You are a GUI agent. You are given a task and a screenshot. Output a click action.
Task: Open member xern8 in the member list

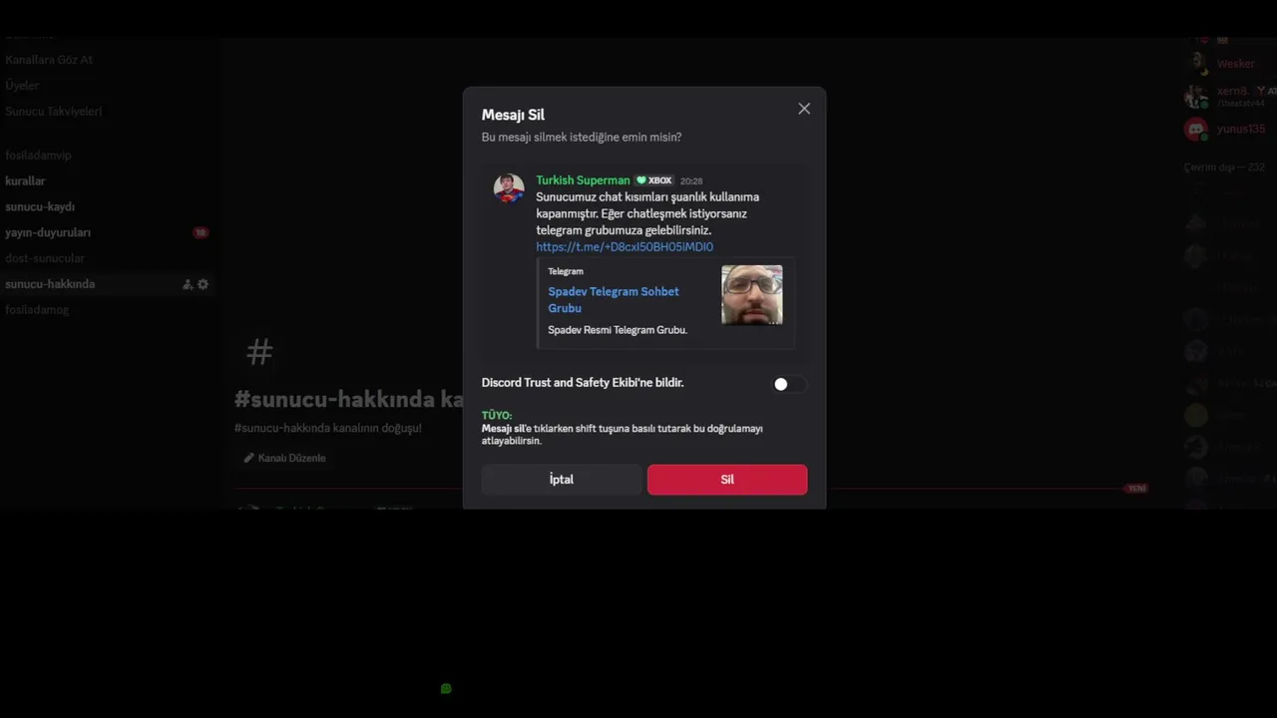[x=1232, y=92]
